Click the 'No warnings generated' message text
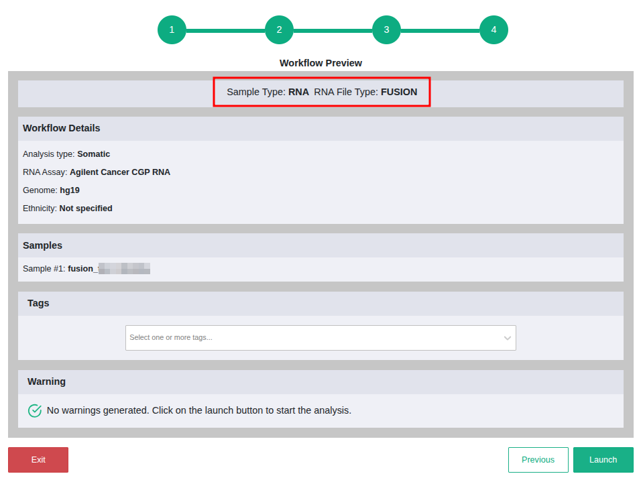This screenshot has width=639, height=478. click(198, 410)
